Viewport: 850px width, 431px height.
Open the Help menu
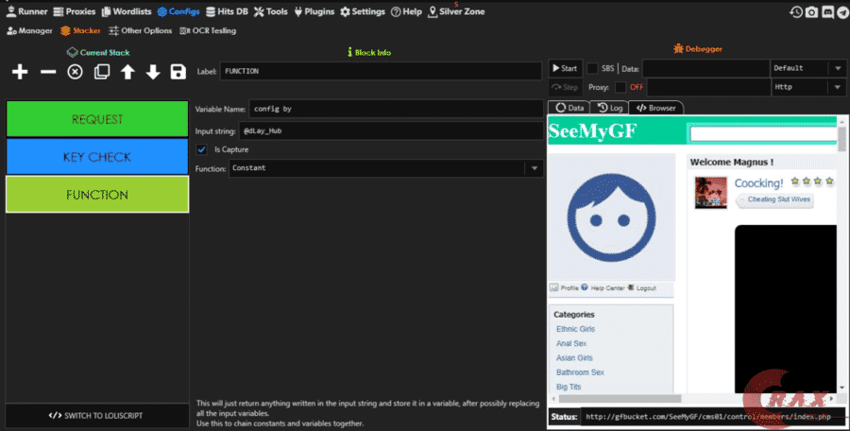[406, 11]
